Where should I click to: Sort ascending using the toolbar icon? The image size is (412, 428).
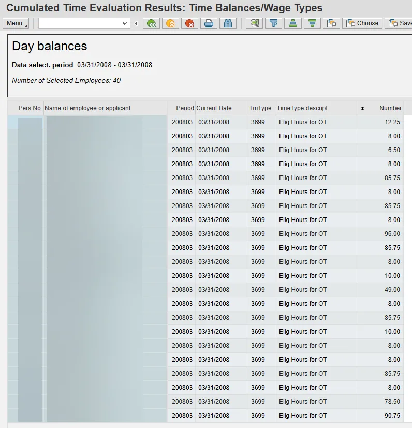292,23
